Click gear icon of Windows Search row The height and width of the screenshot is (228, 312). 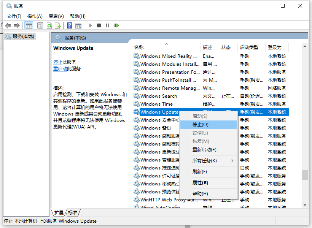pos(136,96)
